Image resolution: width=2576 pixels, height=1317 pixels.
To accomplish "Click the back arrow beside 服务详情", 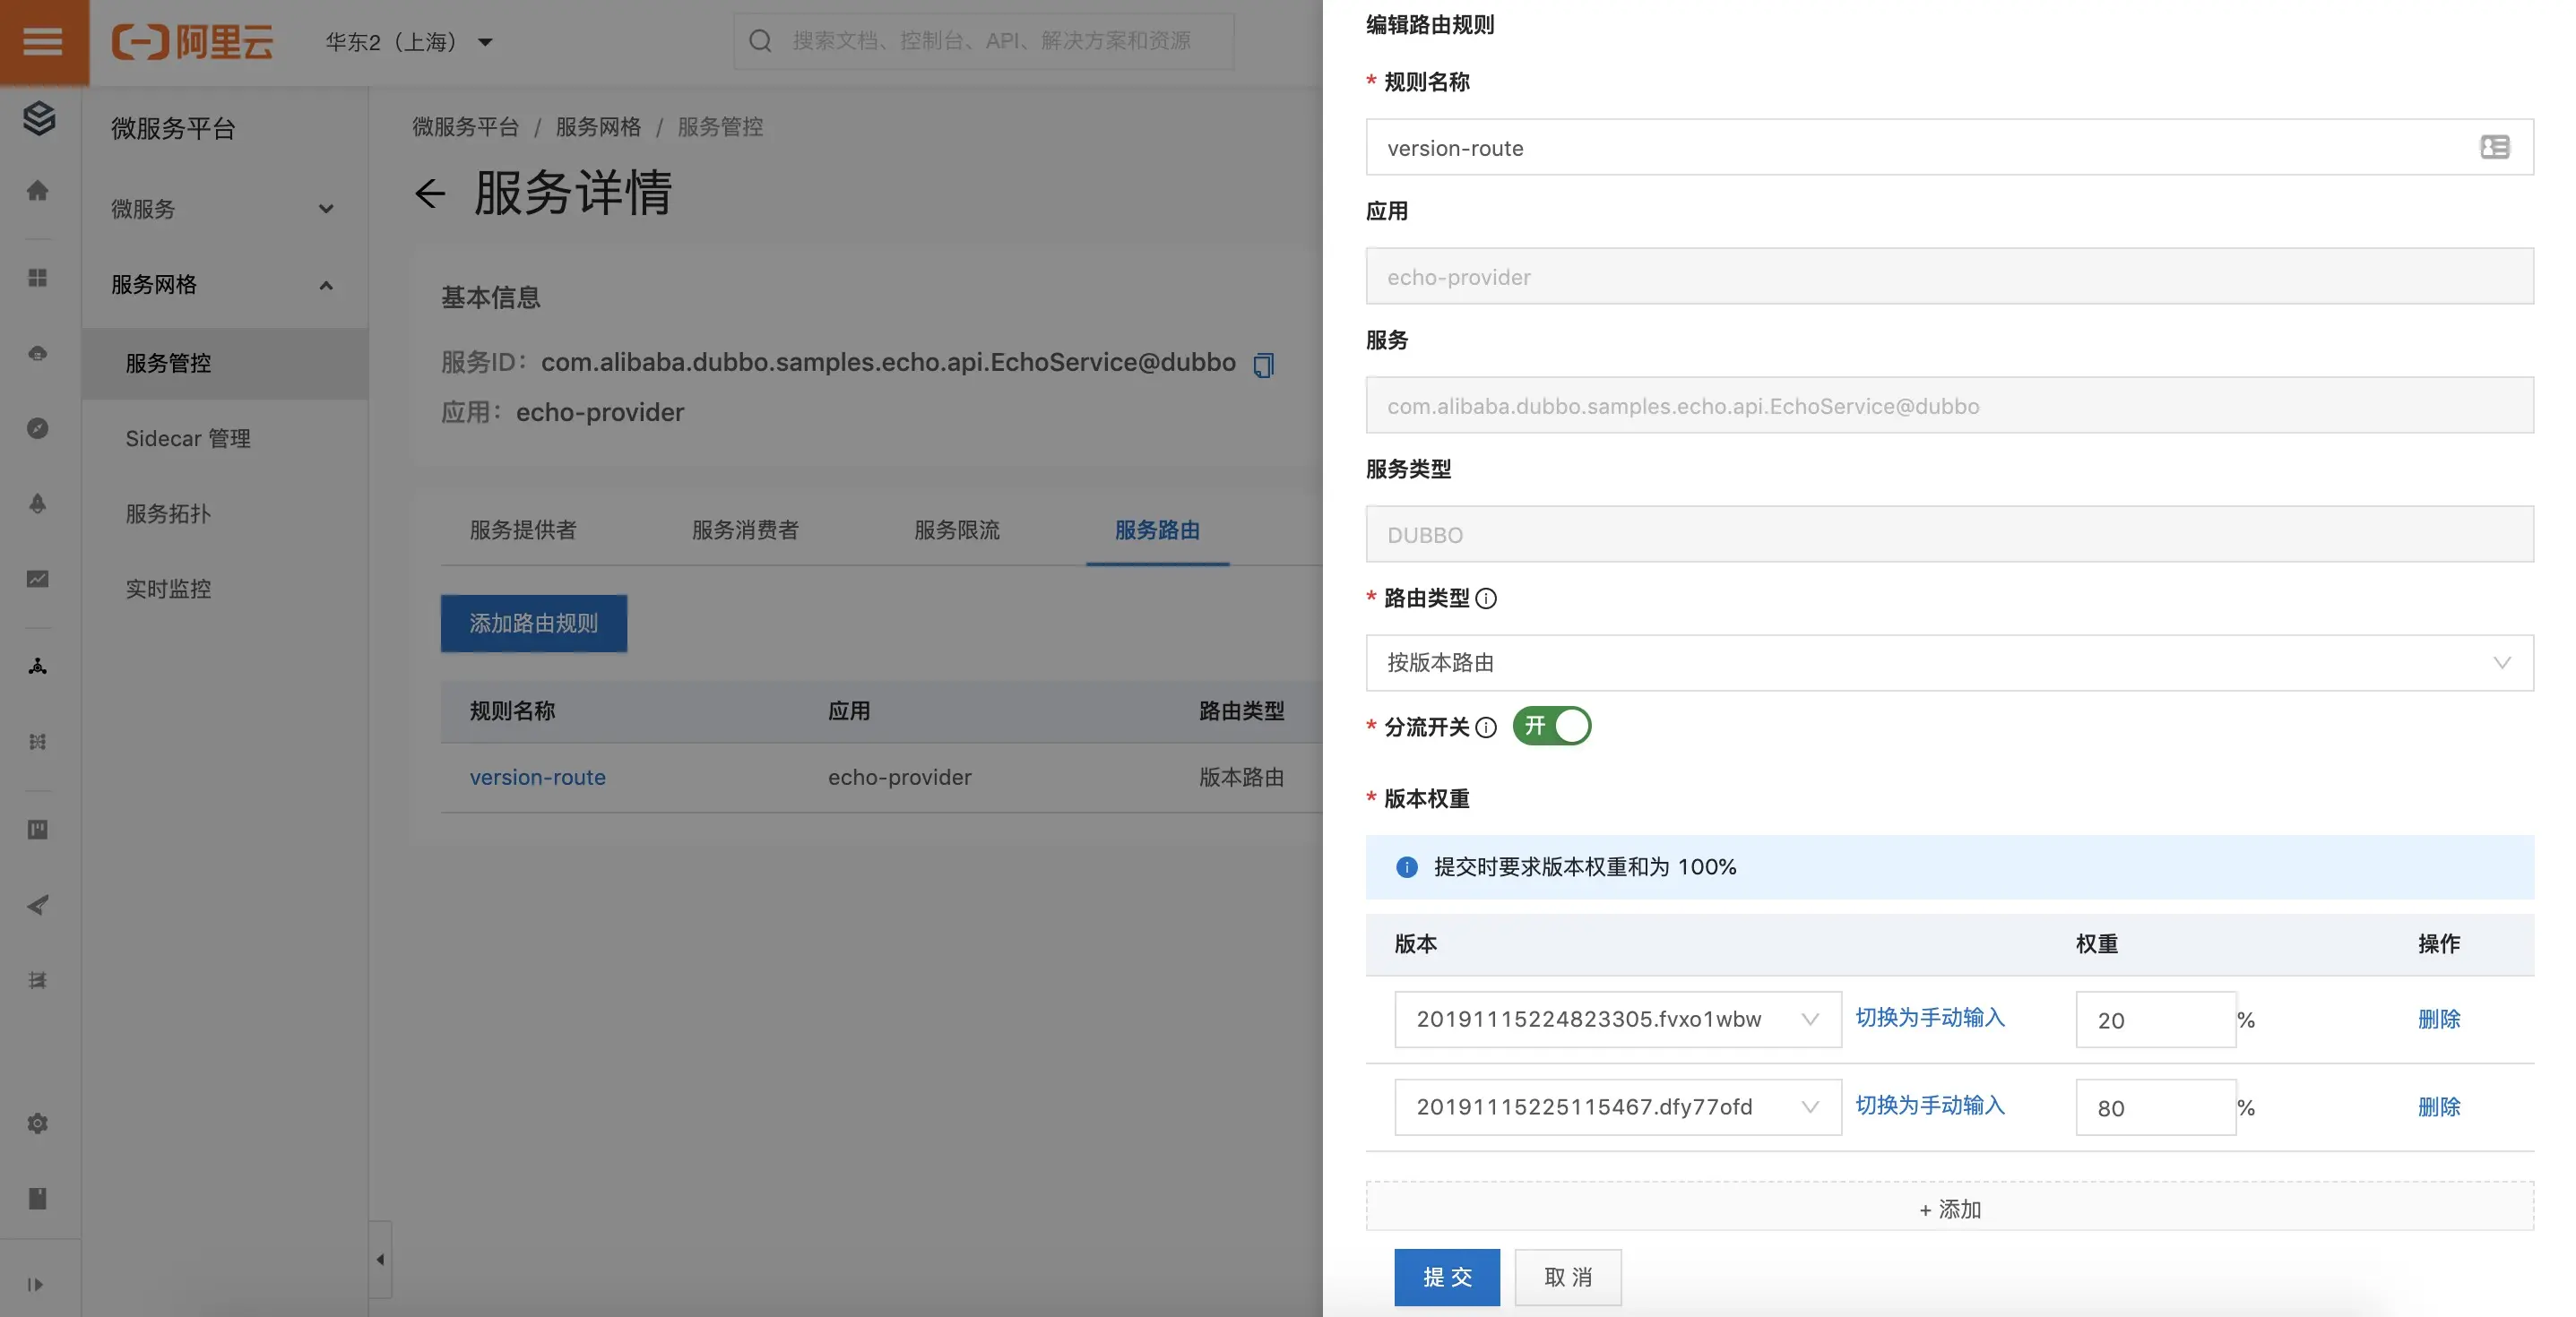I will pos(430,193).
